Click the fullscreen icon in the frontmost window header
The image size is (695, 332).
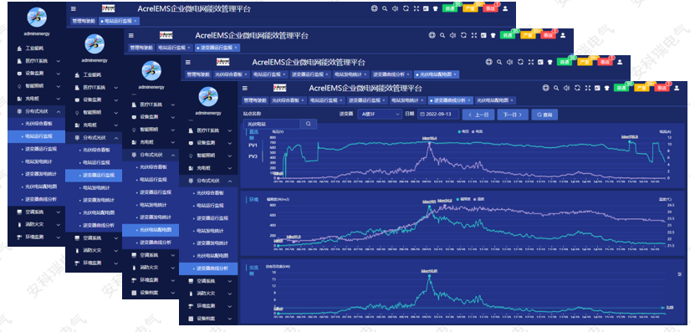click(587, 88)
